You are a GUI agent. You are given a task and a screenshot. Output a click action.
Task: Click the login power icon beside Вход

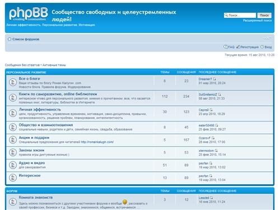click(262, 46)
